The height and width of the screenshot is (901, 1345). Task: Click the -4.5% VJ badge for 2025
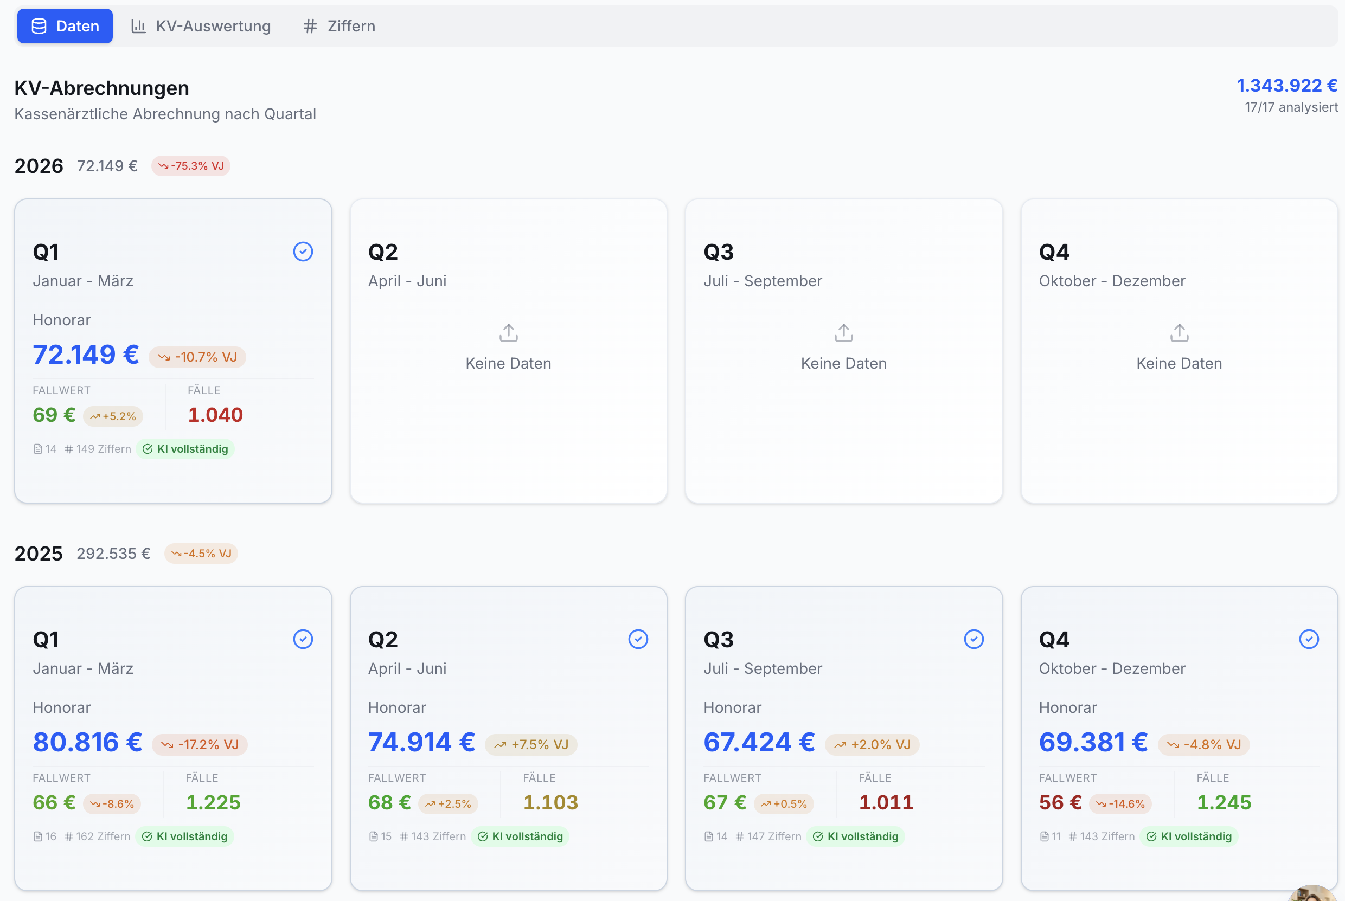click(x=201, y=554)
